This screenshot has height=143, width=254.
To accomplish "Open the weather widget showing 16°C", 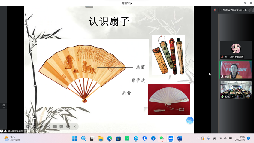I will pos(12,138).
